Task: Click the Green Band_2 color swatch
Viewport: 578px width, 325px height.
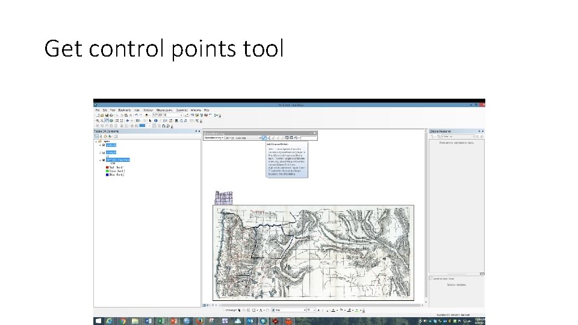Action: tap(107, 171)
